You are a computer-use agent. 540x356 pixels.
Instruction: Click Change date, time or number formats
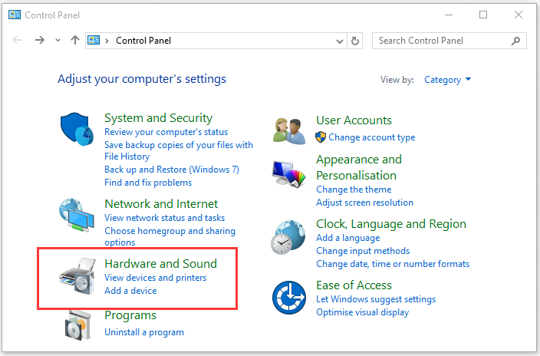click(393, 264)
